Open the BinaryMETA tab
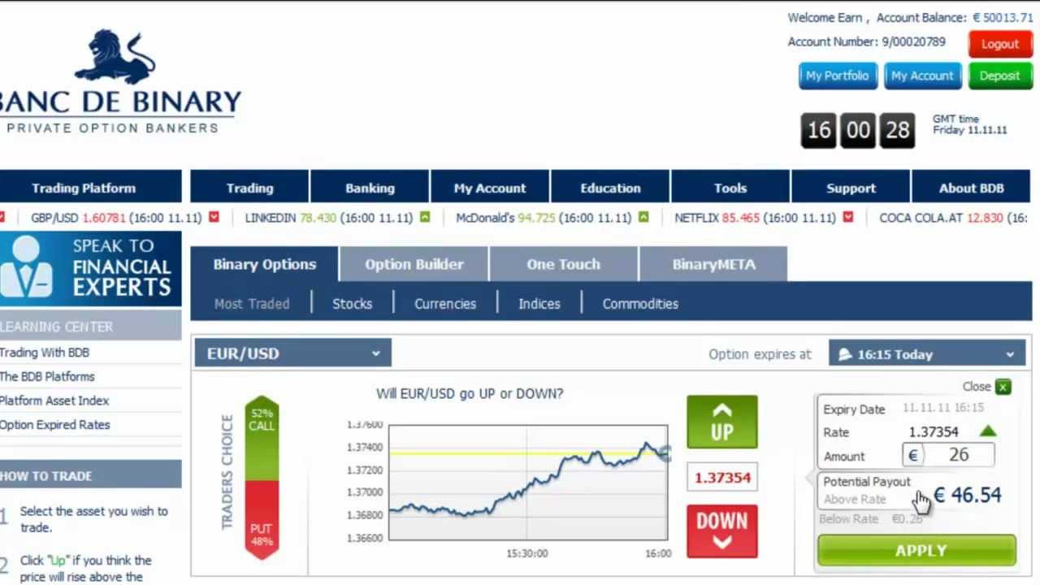1040x585 pixels. click(713, 264)
